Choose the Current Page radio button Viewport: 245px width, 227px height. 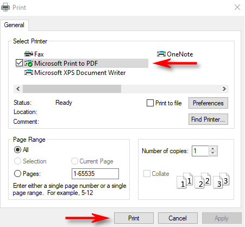pos(74,161)
